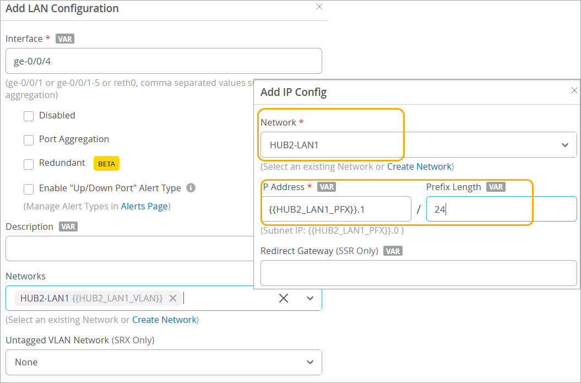Click Create Network link in IP Config
Viewport: 581px width, 383px height.
(419, 166)
